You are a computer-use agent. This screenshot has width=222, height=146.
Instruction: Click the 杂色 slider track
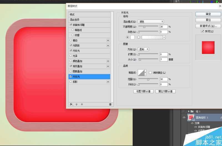coord(148,31)
